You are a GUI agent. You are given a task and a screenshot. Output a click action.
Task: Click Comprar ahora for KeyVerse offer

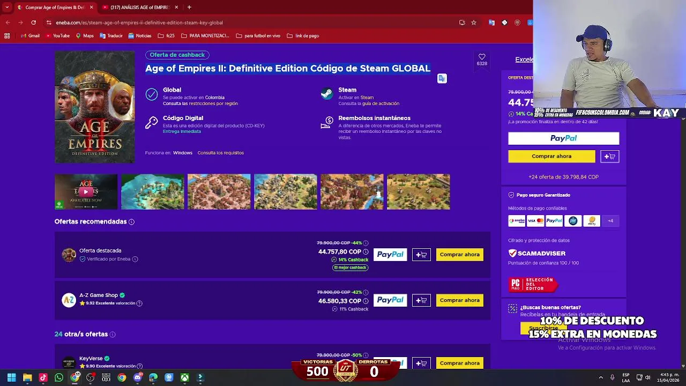[x=460, y=363]
